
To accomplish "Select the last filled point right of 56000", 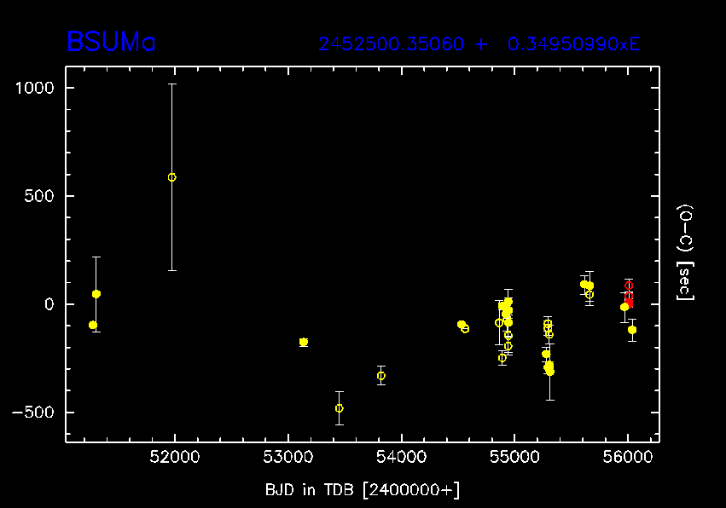I will click(x=632, y=330).
